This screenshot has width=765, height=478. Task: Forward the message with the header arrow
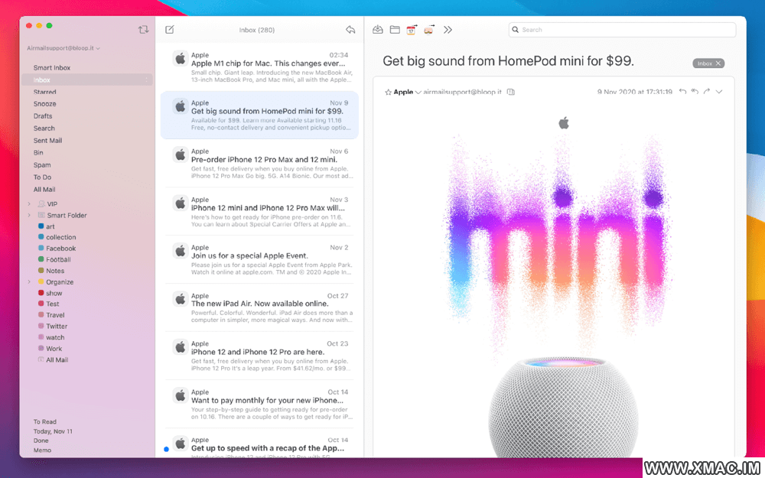(706, 92)
